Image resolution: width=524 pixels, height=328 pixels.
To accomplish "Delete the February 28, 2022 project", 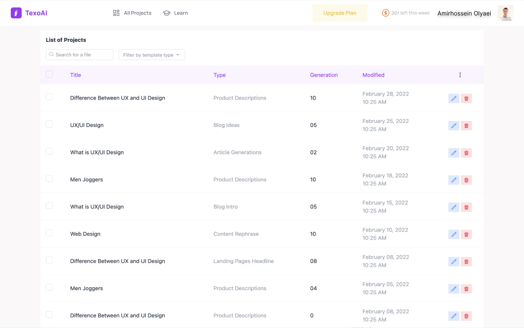I will 466,99.
